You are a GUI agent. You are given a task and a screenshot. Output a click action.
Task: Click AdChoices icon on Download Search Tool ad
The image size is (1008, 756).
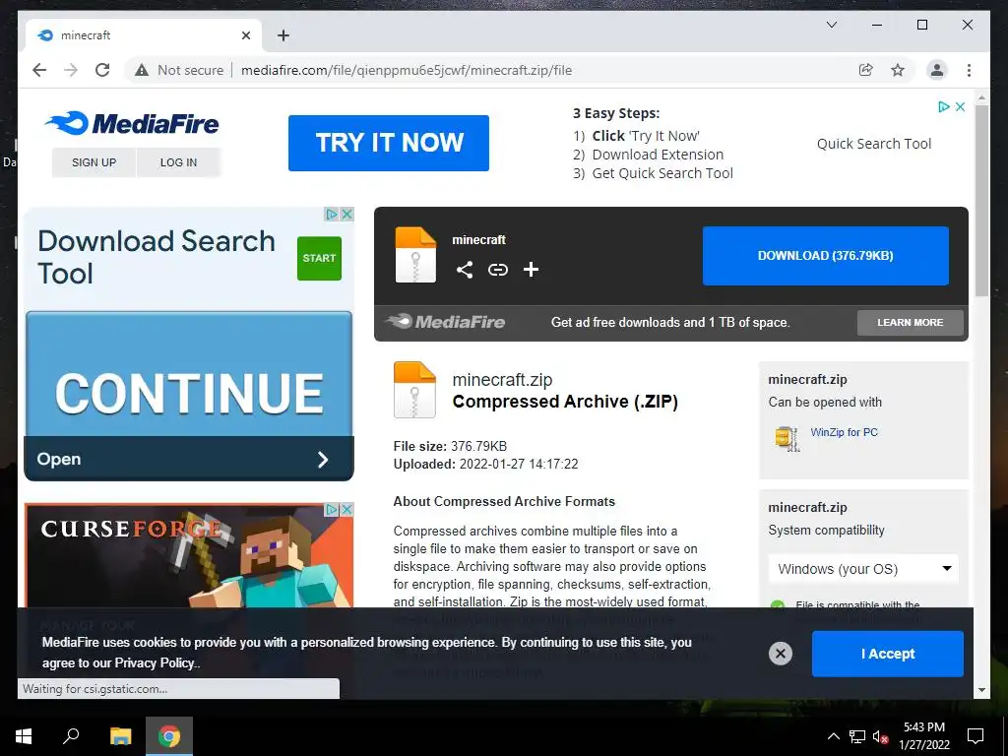pyautogui.click(x=332, y=214)
